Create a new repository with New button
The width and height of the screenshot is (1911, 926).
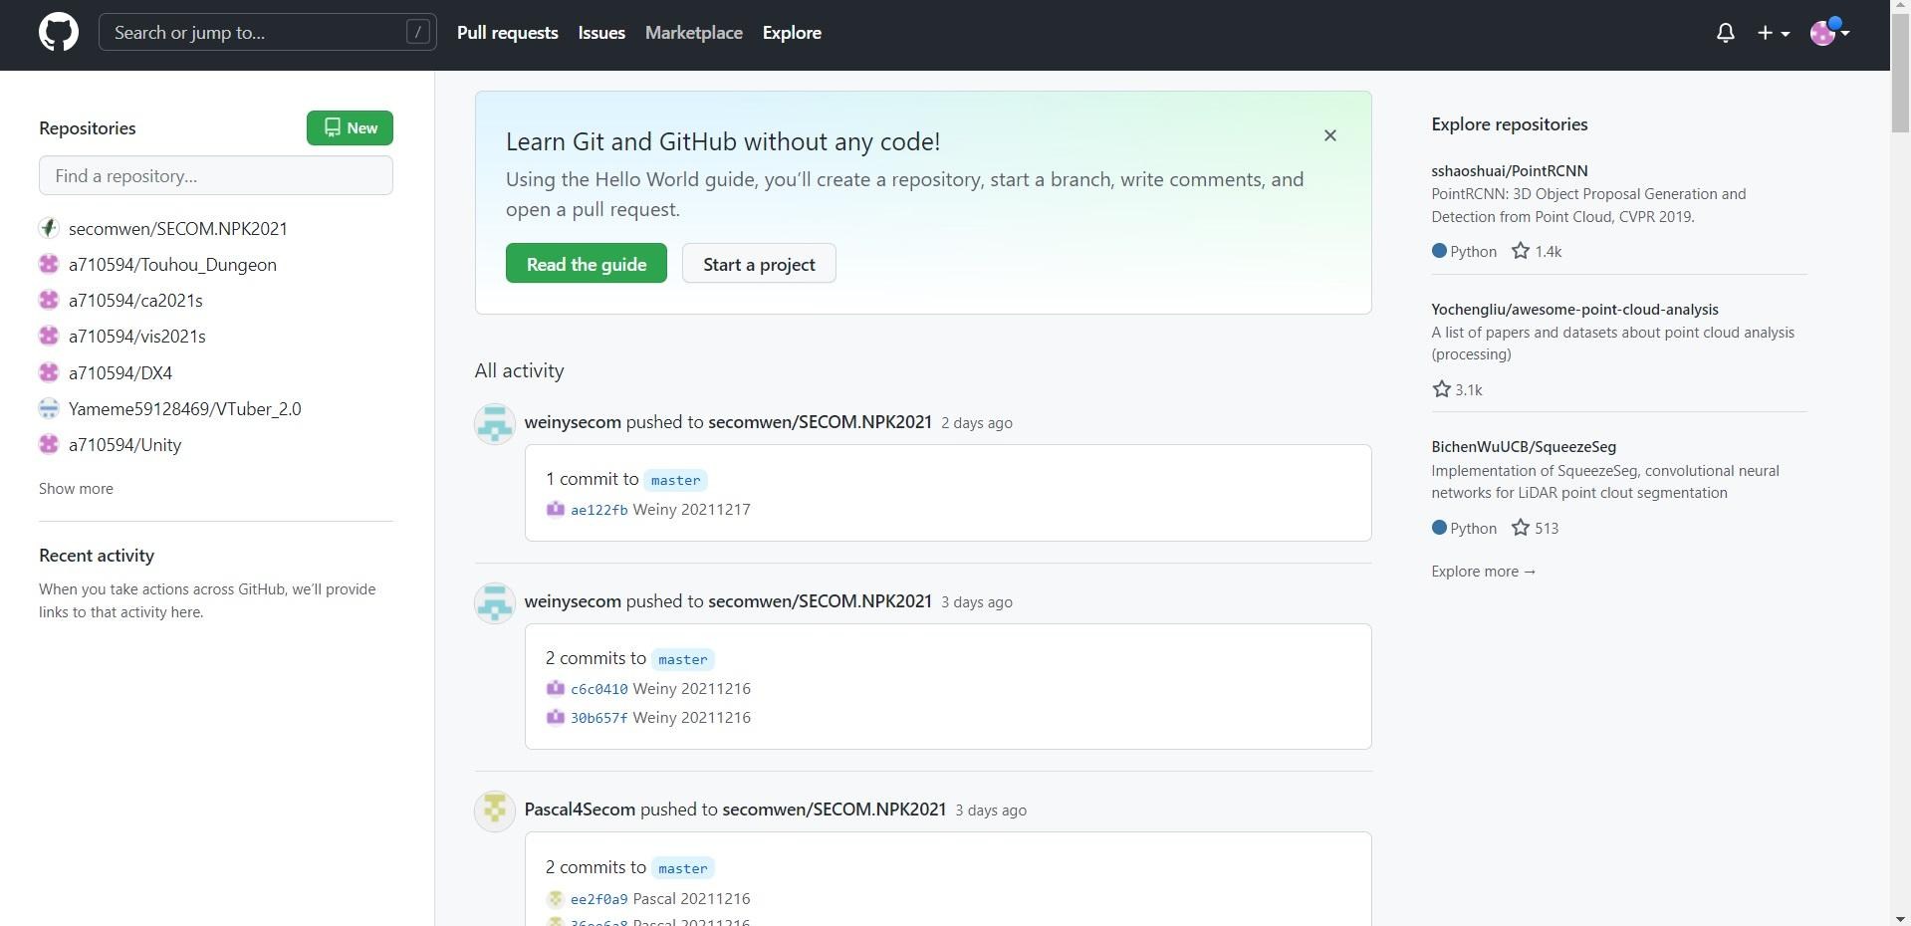[350, 127]
